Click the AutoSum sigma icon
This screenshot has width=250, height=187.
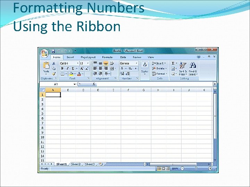coord(173,63)
